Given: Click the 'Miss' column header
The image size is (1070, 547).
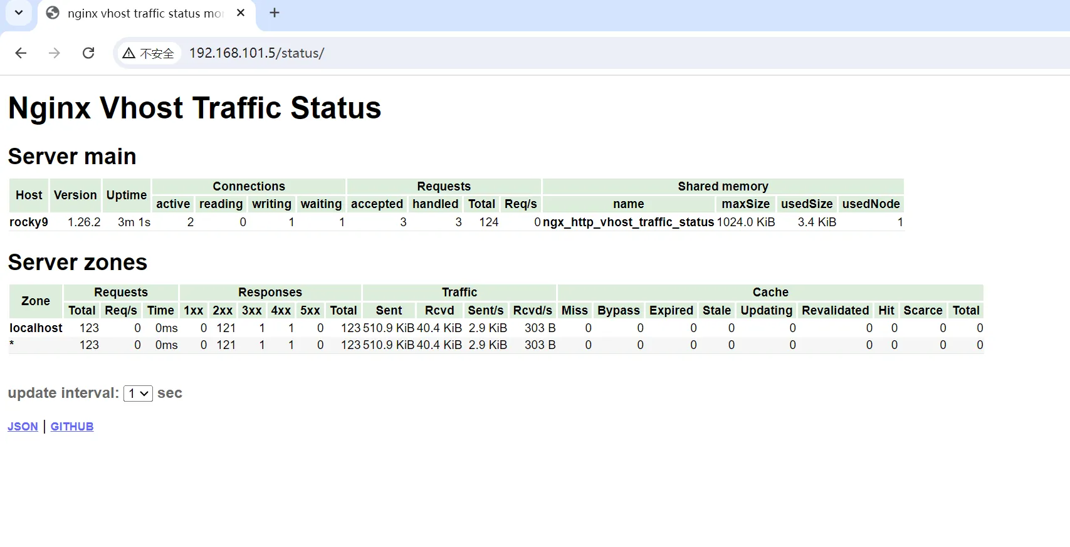Looking at the screenshot, I should (575, 310).
